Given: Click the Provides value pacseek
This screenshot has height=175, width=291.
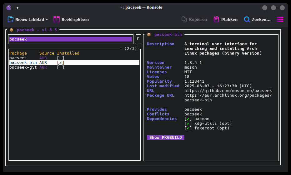Looking at the screenshot, I should pyautogui.click(x=193, y=109).
